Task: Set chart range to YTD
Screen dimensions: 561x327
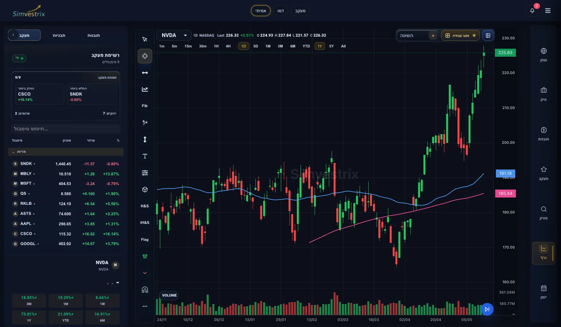Action: (306, 46)
